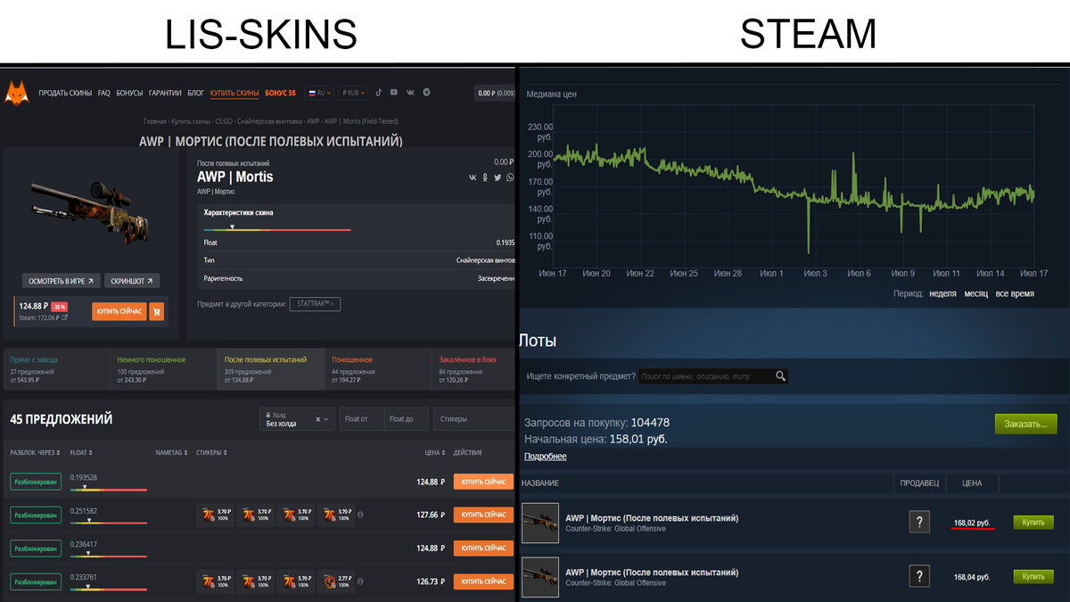The height and width of the screenshot is (602, 1070).
Task: Click info icon in the 127.66 ₽ row
Action: 360,515
